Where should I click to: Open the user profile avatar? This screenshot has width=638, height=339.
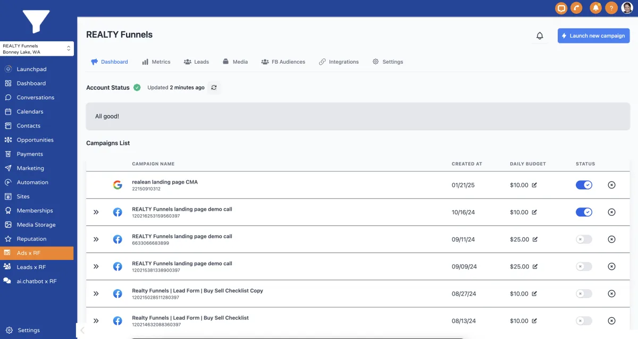(x=627, y=8)
